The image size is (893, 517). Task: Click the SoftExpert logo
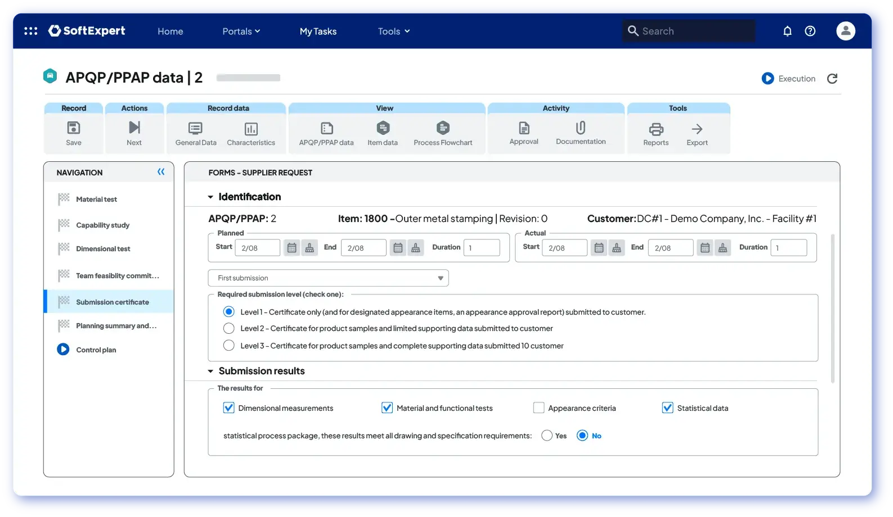87,31
